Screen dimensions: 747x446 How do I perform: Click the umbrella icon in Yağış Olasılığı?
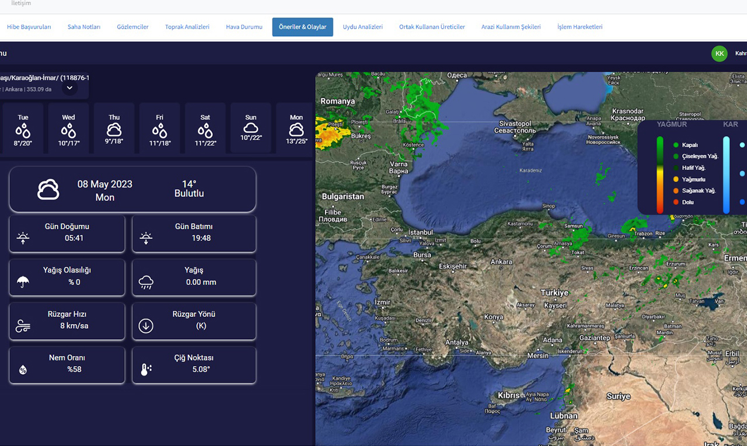(23, 282)
